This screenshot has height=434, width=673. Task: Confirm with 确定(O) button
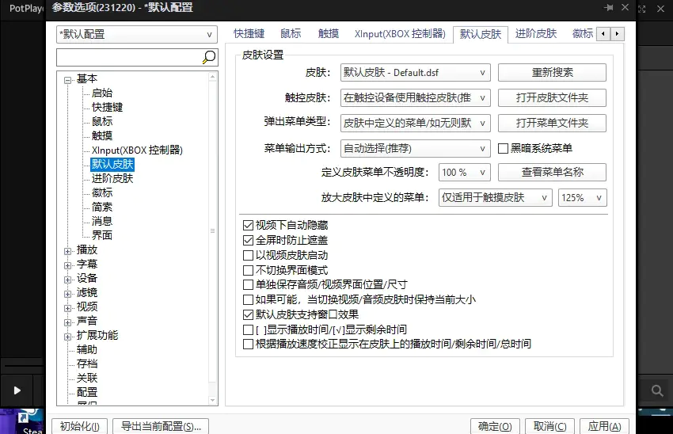[495, 426]
